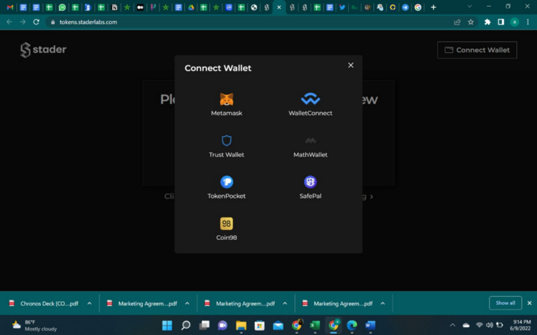Switch to the Notion tab
The image size is (537, 335).
(x=114, y=7)
